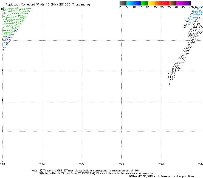The image size is (203, 178).
Task: Pick the magenta 40–45 knot legend segment
Action: coord(180,3)
